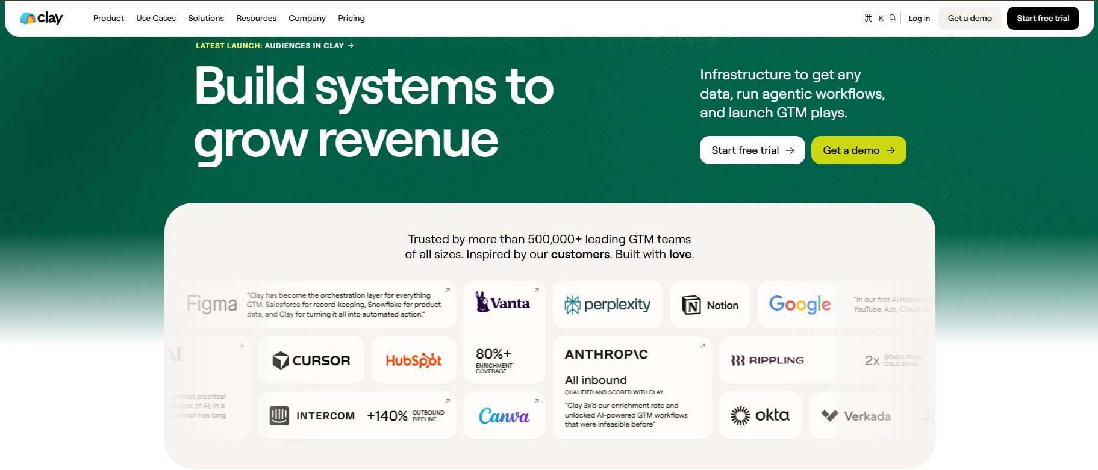Click the white Start free trial hero button
1098x470 pixels.
(752, 150)
